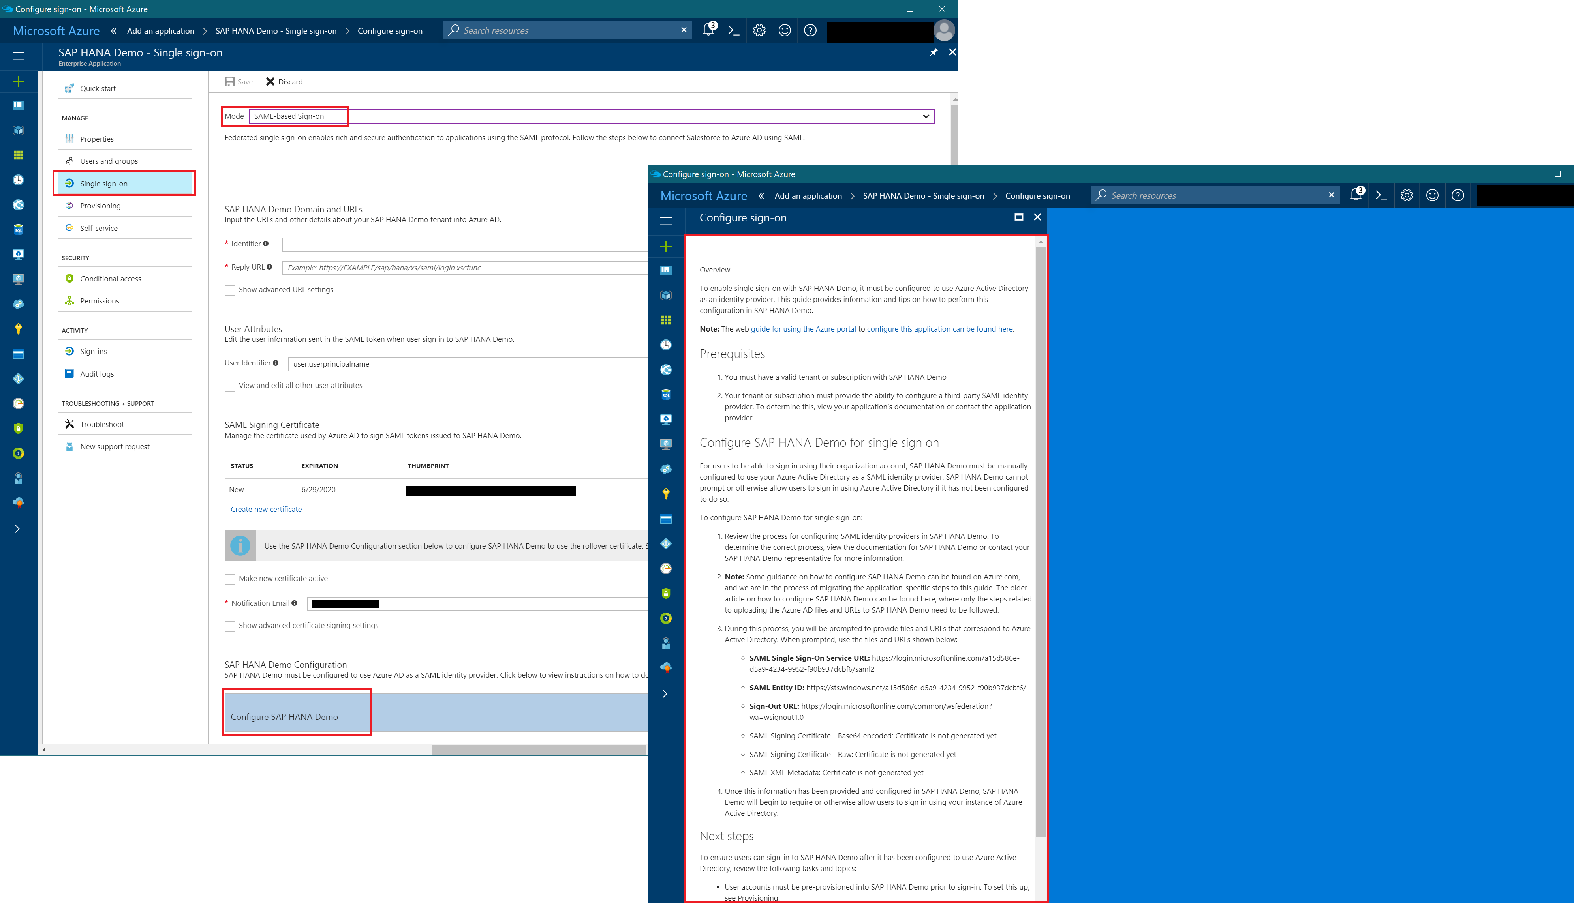Select Conditional access menu item
Image resolution: width=1574 pixels, height=903 pixels.
(111, 279)
